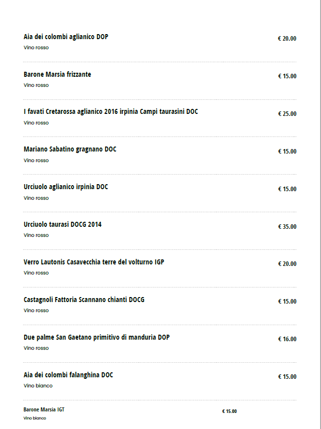Open Due palme San Gaetano primitivo item

pos(96,337)
